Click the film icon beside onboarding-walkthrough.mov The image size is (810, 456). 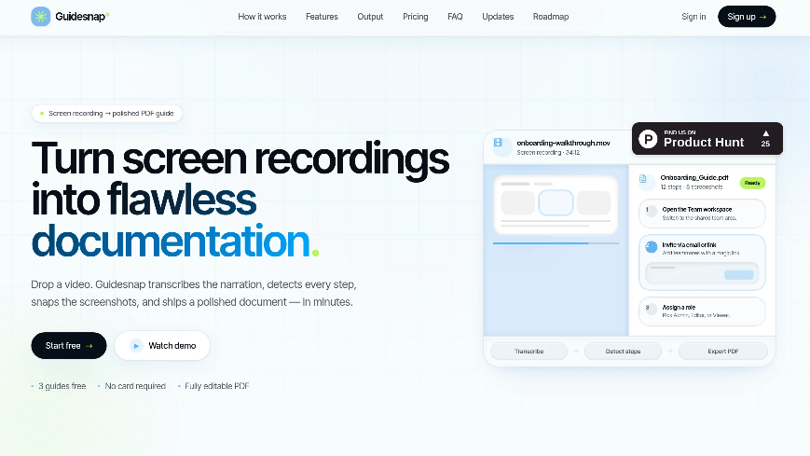pos(498,143)
